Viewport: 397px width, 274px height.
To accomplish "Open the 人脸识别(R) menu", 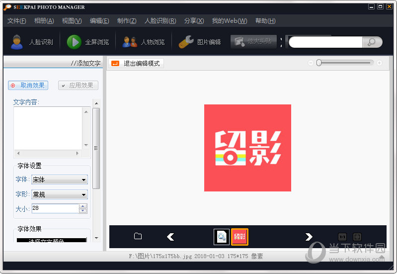I will 160,21.
